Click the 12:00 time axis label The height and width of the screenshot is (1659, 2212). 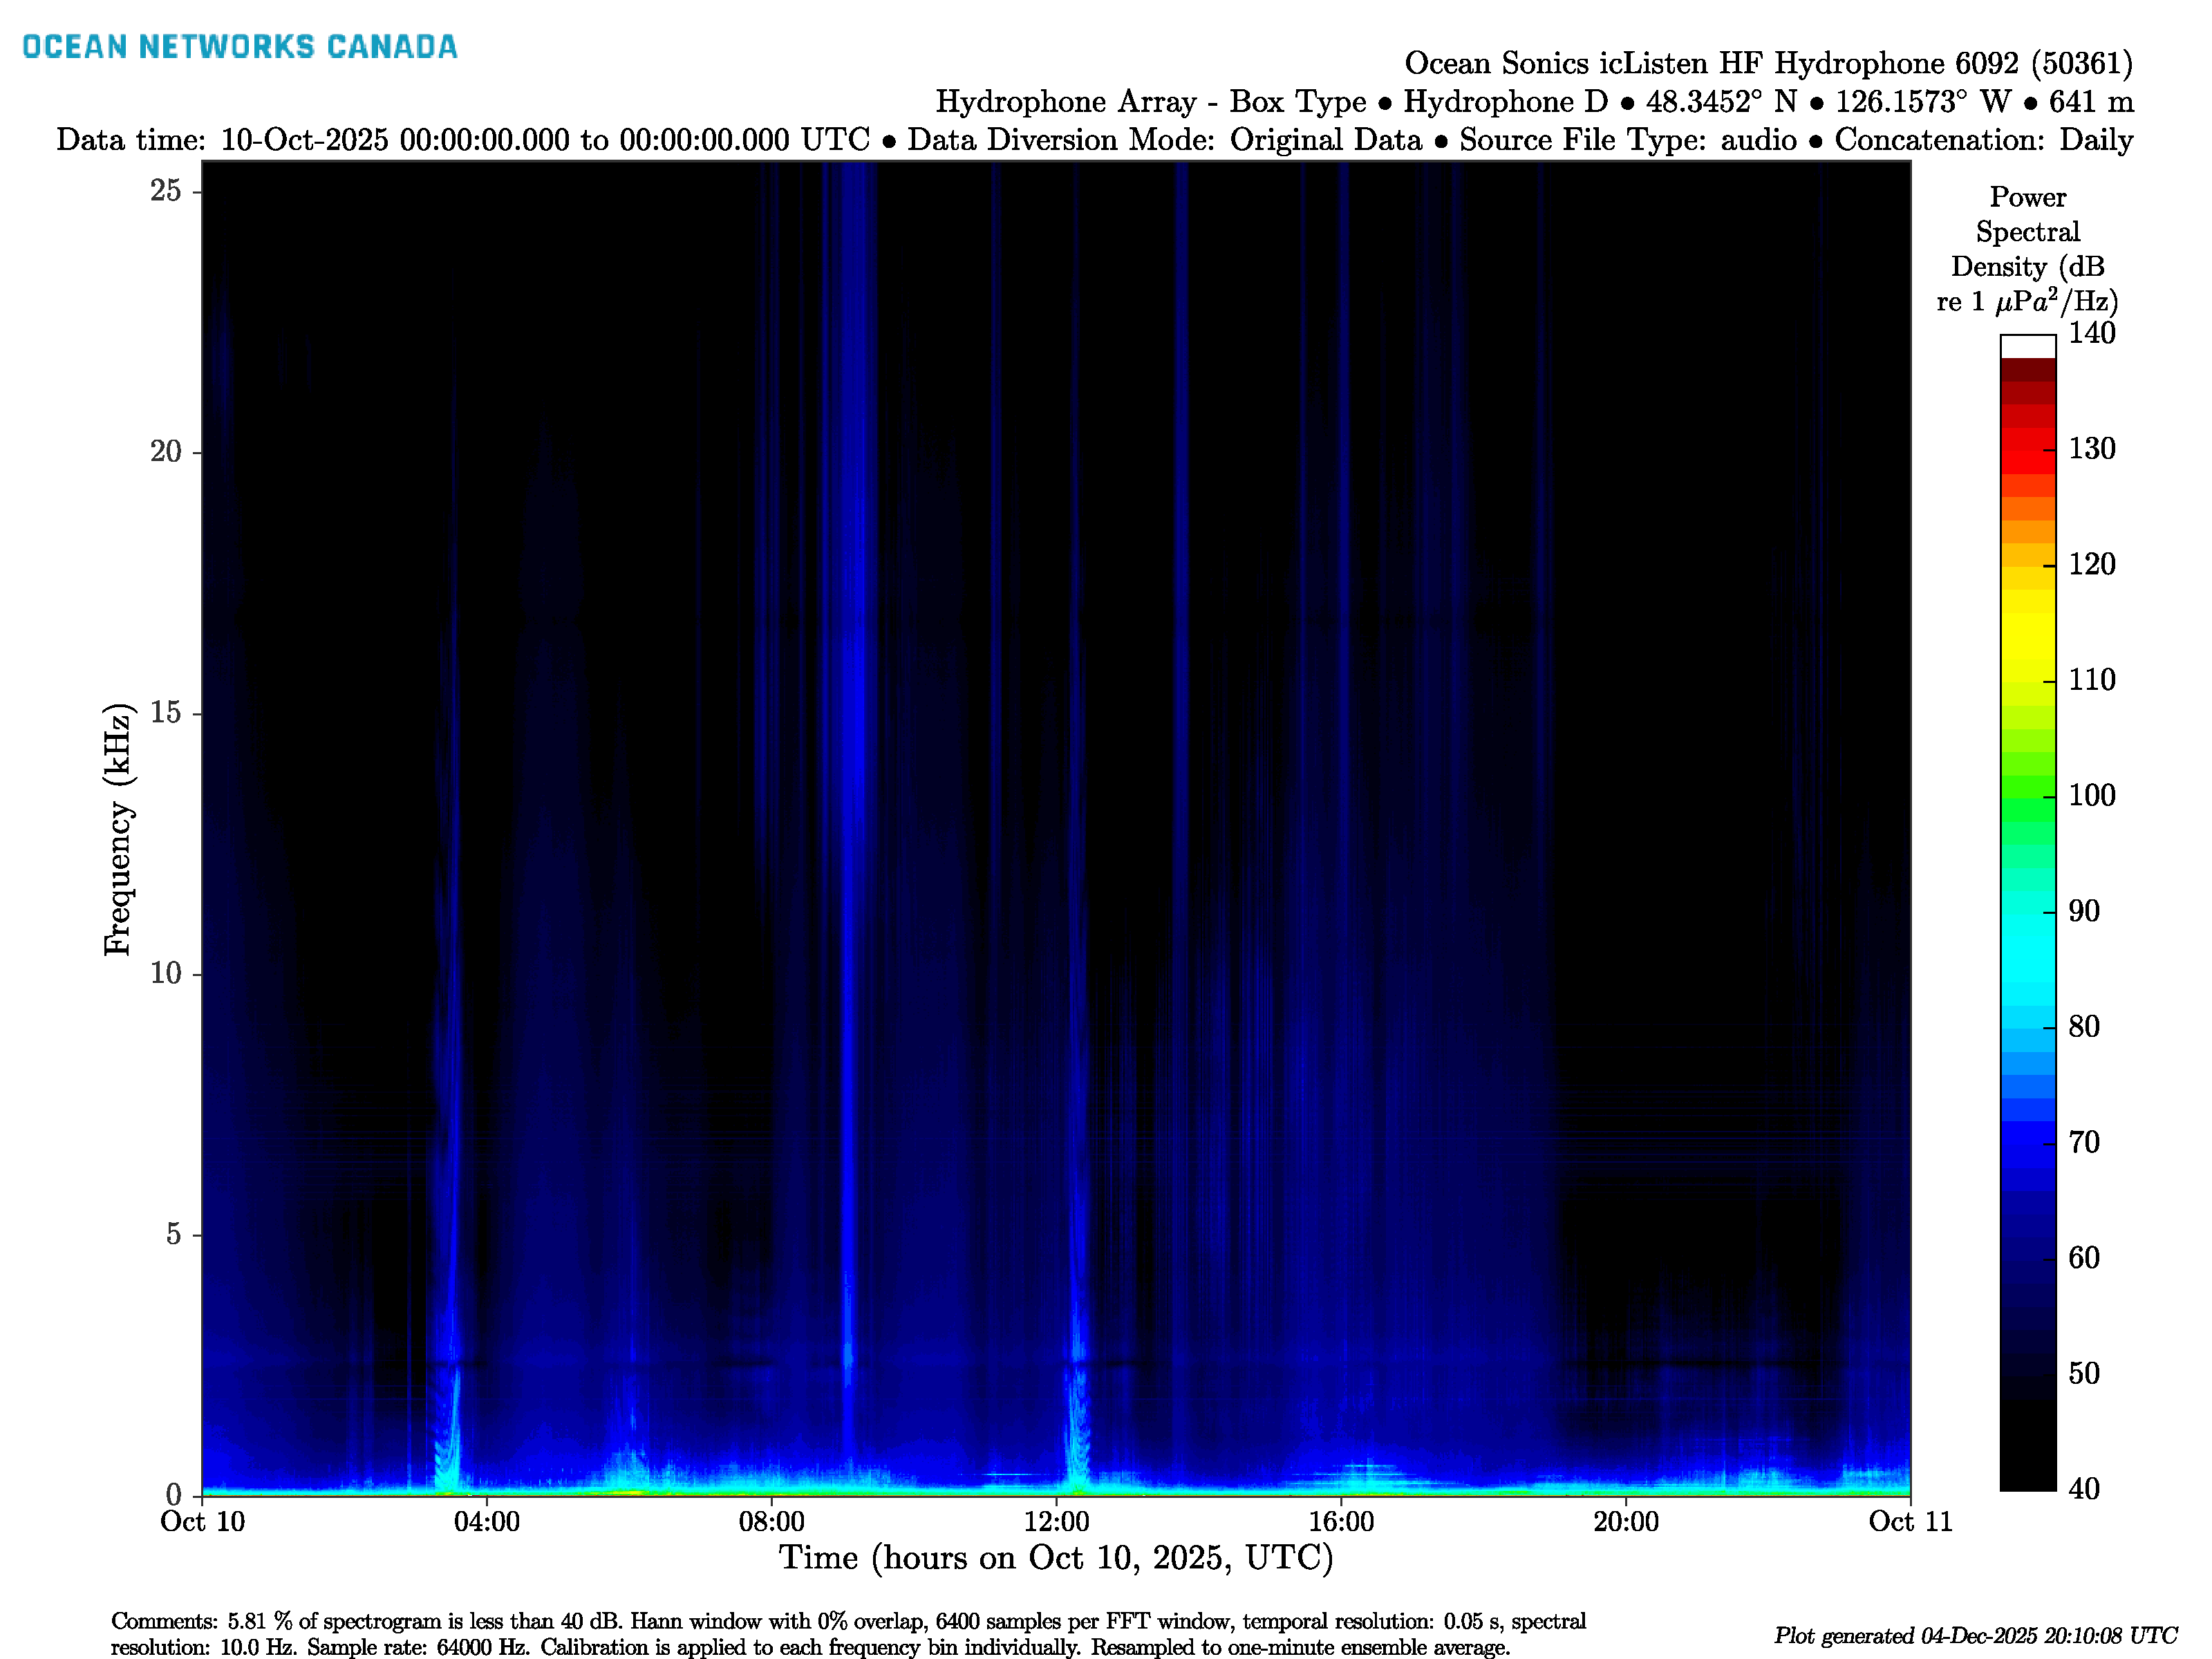click(1056, 1522)
